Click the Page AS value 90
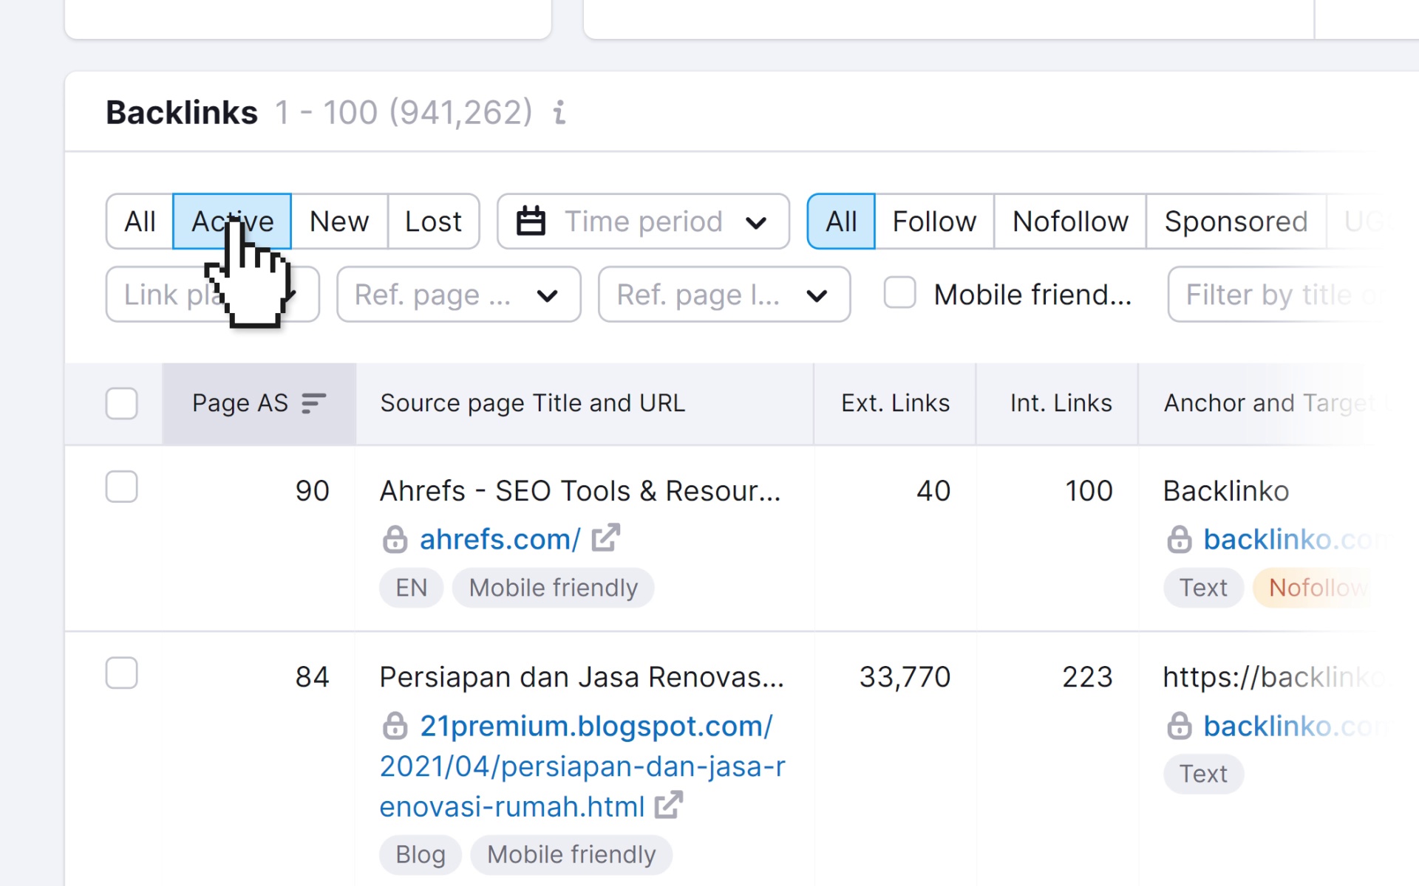 (312, 491)
